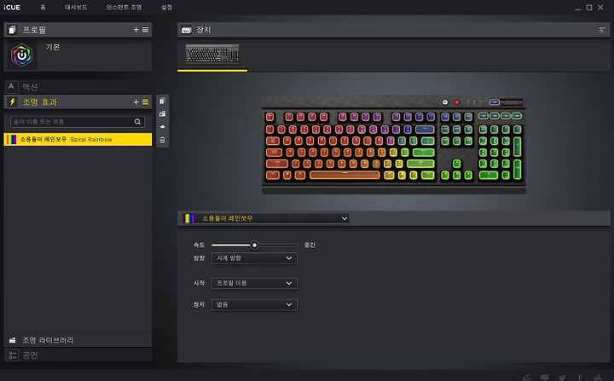This screenshot has width=614, height=381.
Task: Toggle the red key on the keyboard
Action: pyautogui.click(x=456, y=102)
